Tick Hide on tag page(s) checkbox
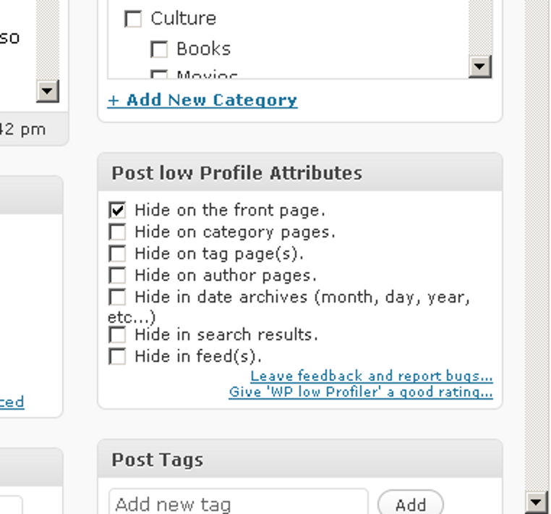 tap(117, 253)
